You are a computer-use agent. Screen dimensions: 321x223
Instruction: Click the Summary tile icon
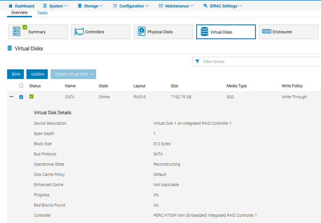coord(17,32)
